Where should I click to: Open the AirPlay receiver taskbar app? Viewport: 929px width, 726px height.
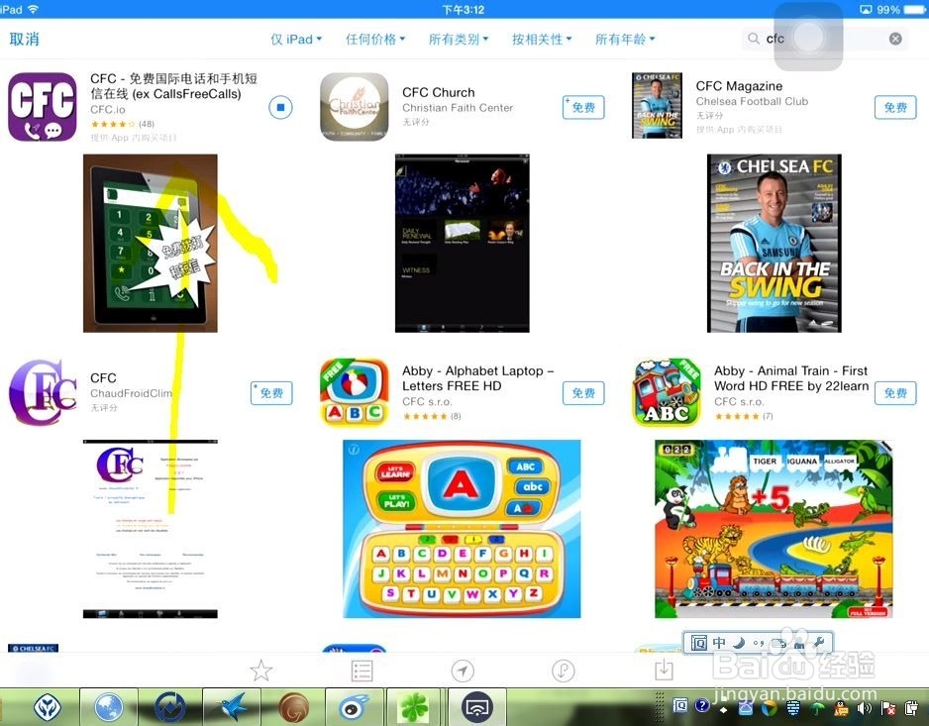[x=477, y=706]
